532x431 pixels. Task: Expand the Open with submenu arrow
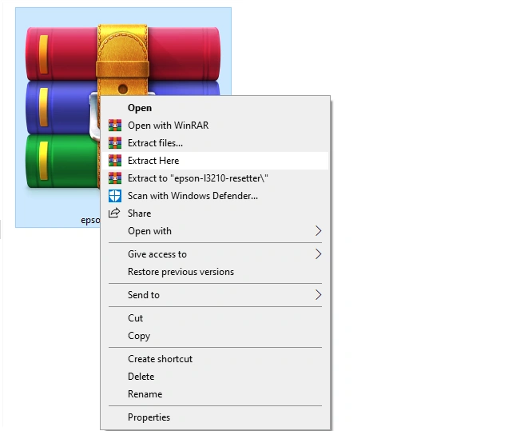(318, 231)
